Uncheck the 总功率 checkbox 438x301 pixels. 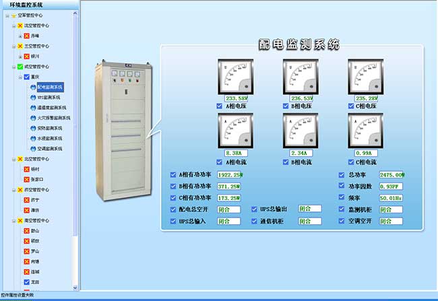342,175
